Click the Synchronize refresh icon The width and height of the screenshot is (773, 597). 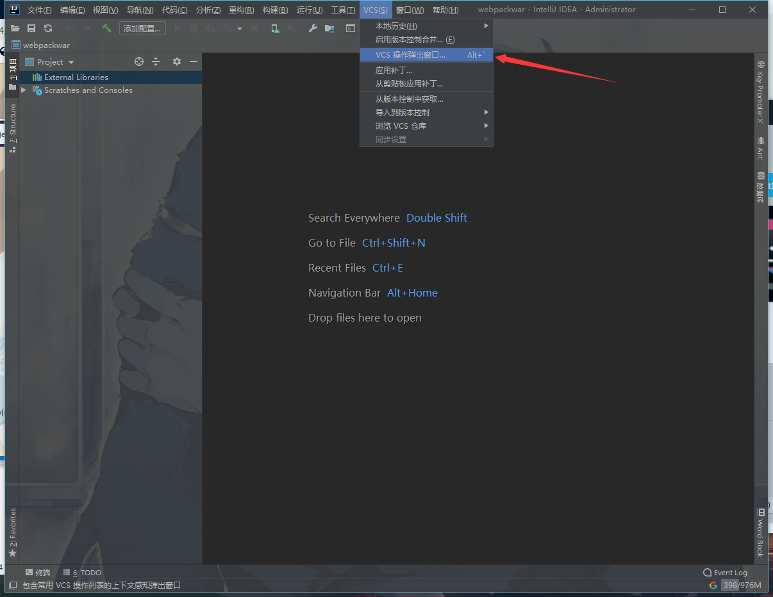pos(48,28)
